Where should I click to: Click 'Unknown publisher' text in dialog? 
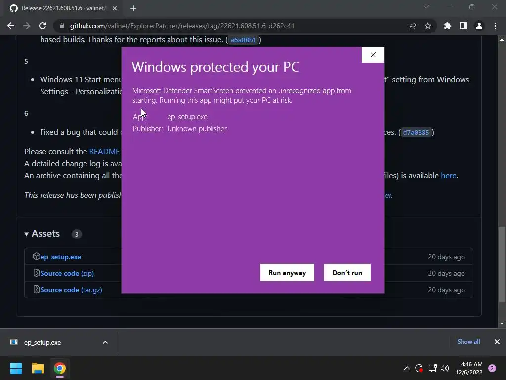(x=197, y=129)
